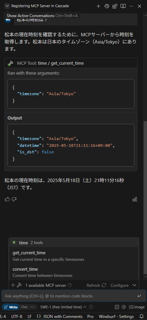Click the 'MCP Tool: time / get_current_time' header
Viewport: 147px width, 320px height.
71,63
